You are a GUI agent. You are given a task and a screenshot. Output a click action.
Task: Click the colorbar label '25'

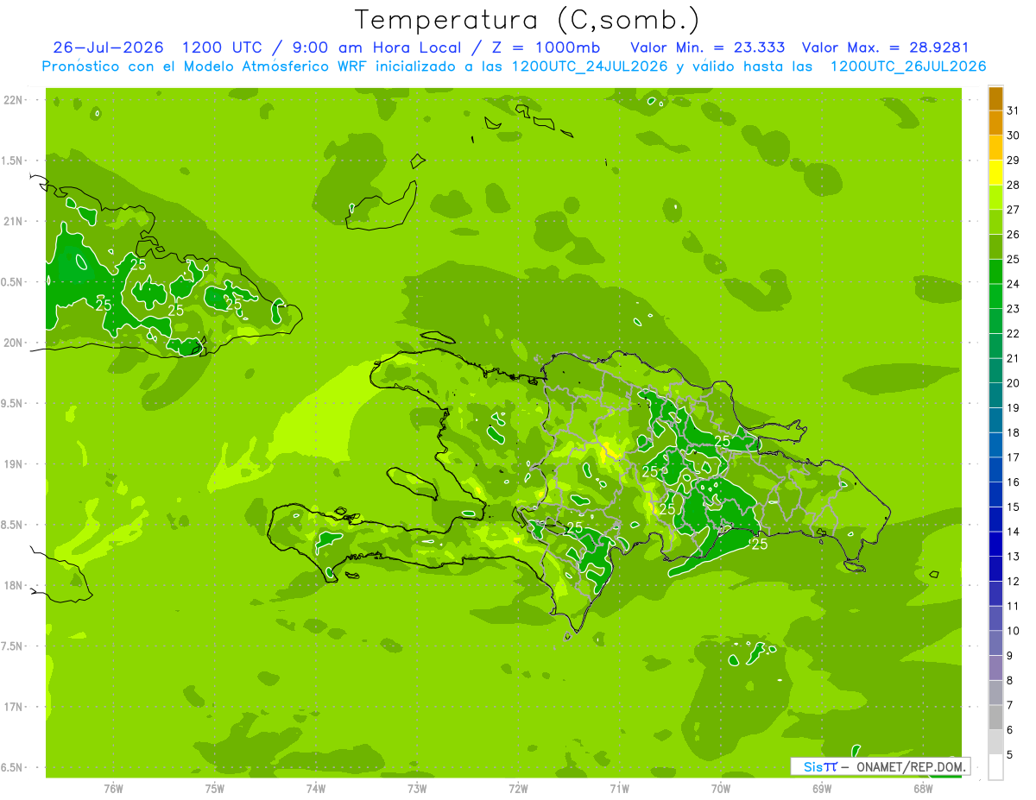[x=1014, y=259]
